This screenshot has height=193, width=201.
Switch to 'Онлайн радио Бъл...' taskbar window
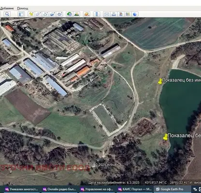point(59,189)
